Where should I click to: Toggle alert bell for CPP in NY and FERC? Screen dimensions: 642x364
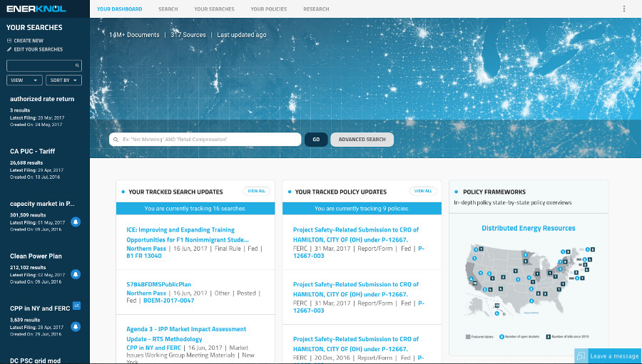tap(76, 326)
